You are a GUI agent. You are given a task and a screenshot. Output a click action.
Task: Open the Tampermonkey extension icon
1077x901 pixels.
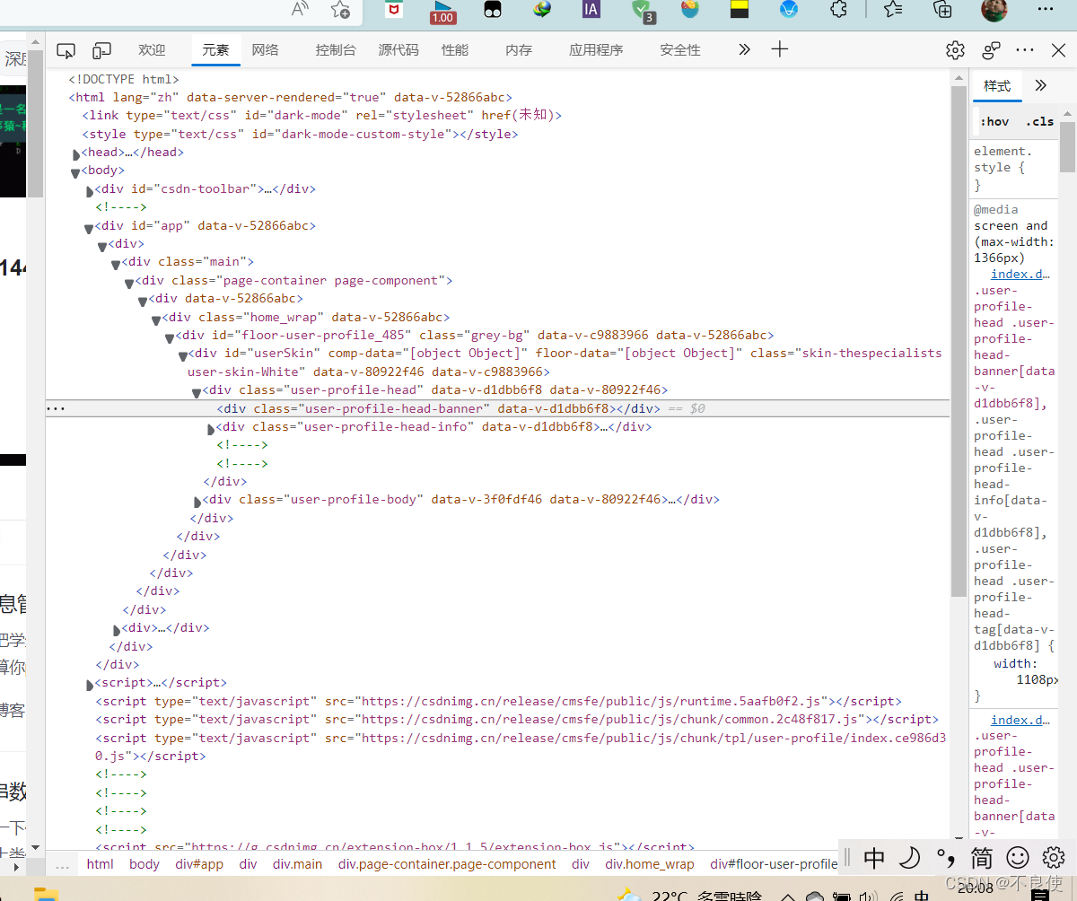click(x=493, y=10)
